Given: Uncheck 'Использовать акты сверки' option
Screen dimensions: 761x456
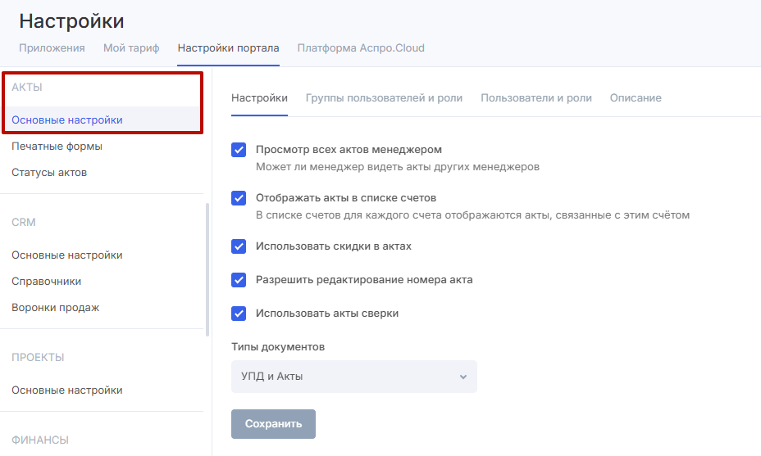Looking at the screenshot, I should point(239,314).
